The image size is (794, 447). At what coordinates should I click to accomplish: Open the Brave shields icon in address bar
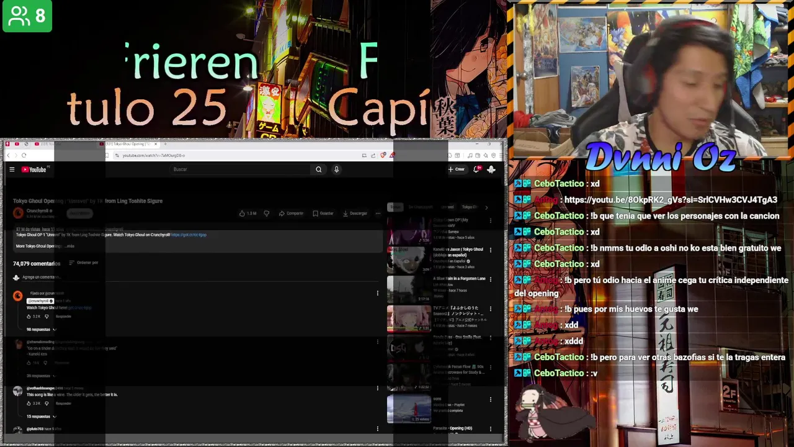tap(383, 155)
